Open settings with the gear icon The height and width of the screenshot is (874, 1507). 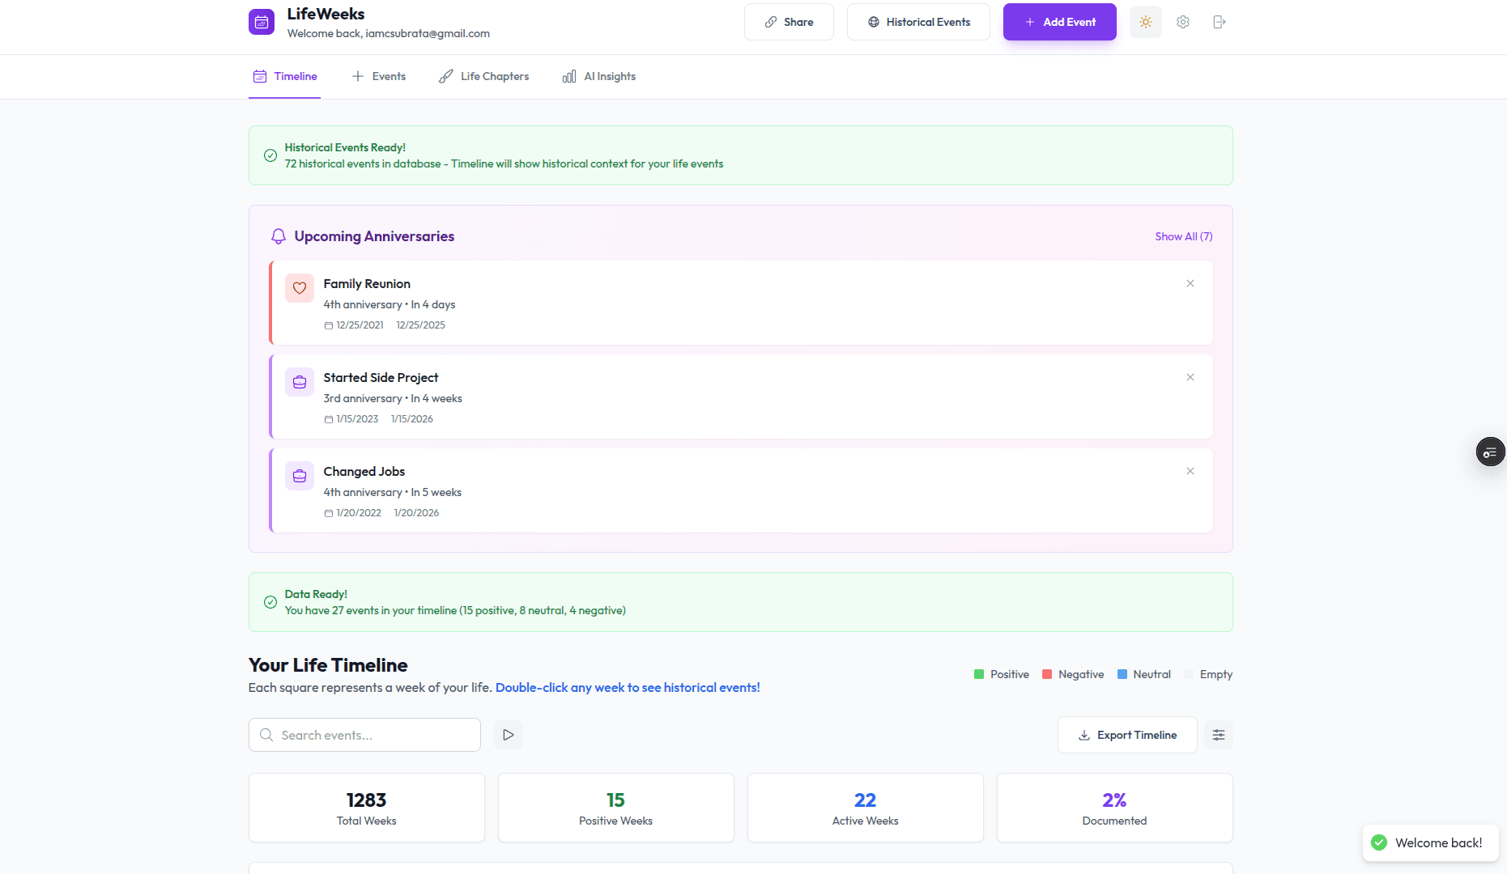coord(1182,22)
